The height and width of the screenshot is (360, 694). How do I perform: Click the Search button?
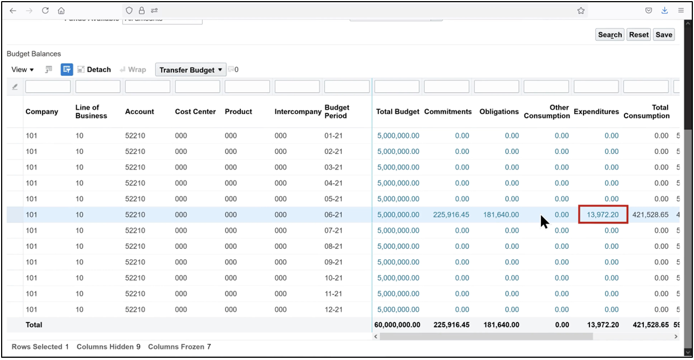click(609, 34)
